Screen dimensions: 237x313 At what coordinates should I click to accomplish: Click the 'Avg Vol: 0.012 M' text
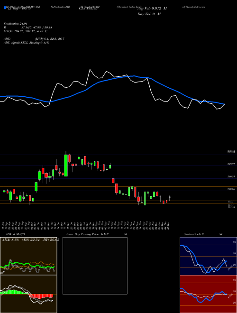152,9
